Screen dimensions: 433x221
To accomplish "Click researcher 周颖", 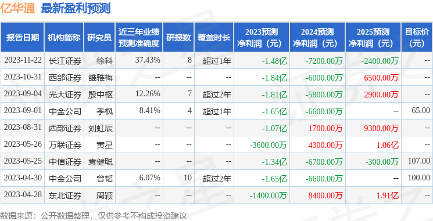I will coord(105,195).
